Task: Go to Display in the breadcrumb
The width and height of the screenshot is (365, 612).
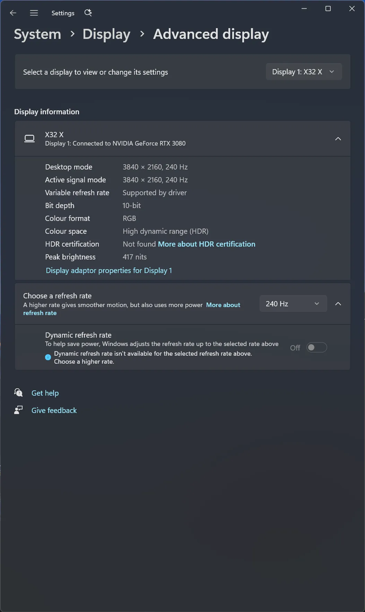Action: coord(106,34)
